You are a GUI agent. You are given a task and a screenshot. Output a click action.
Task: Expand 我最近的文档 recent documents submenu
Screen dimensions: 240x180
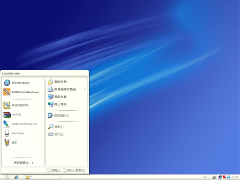[x=67, y=89]
